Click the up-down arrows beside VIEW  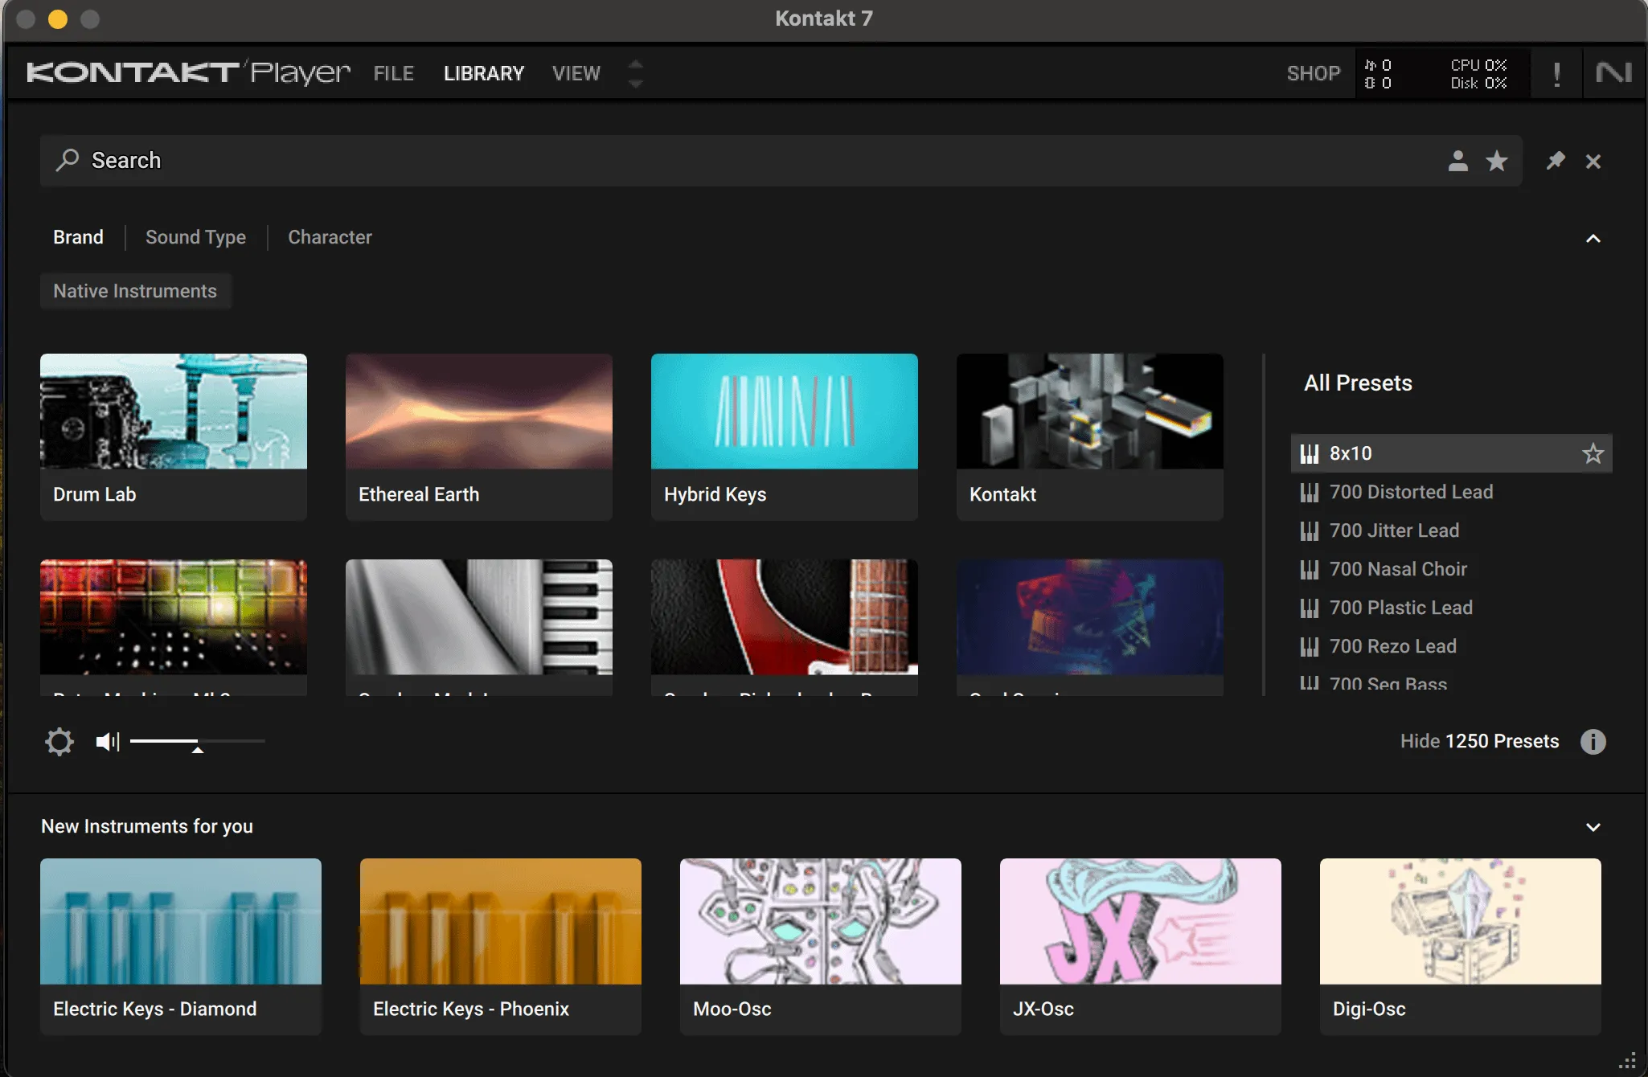point(634,72)
